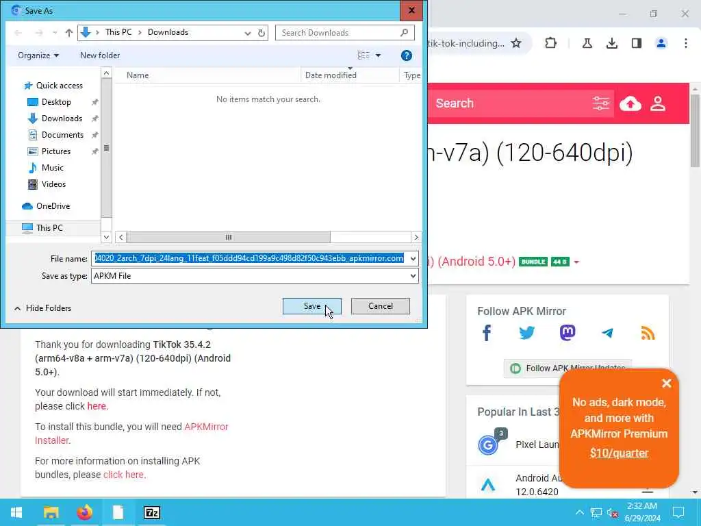Click 'This PC' in address breadcrumb
This screenshot has height=526, width=701.
(x=118, y=32)
